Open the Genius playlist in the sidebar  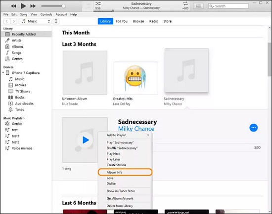[17, 124]
